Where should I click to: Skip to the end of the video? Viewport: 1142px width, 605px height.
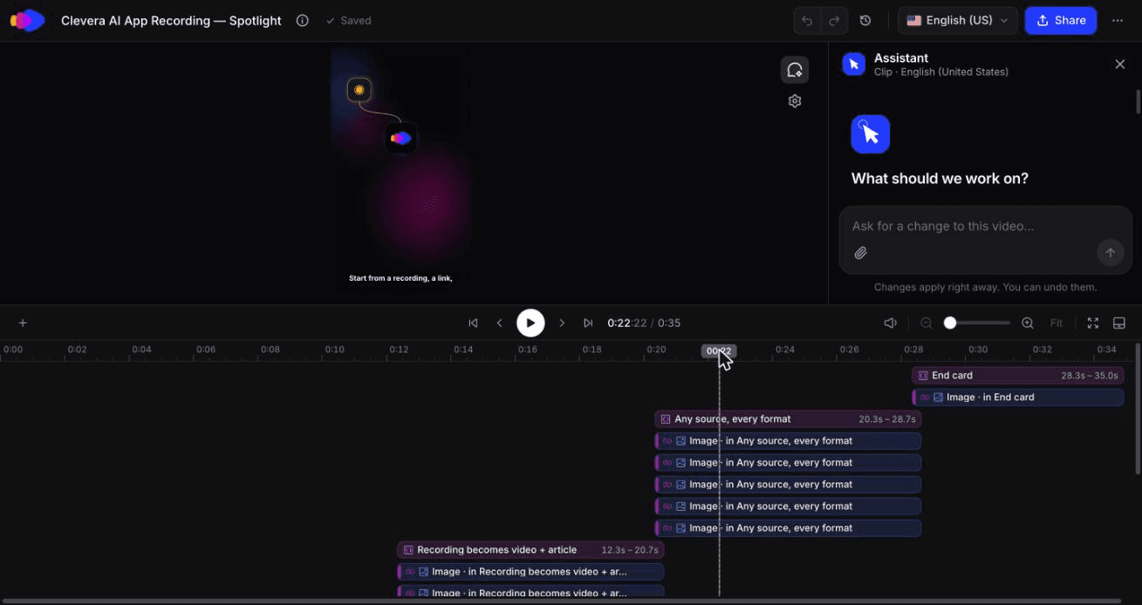click(x=588, y=323)
